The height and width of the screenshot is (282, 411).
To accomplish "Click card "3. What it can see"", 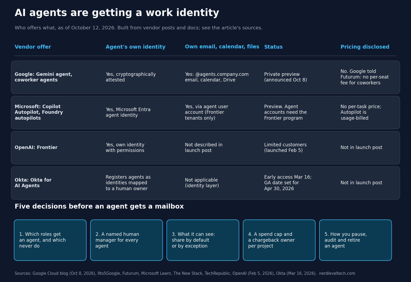I will 203,240.
